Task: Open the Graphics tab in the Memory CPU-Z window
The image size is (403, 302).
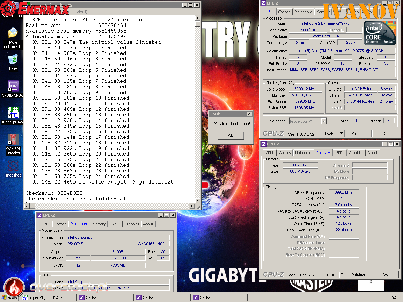Action: [356, 152]
